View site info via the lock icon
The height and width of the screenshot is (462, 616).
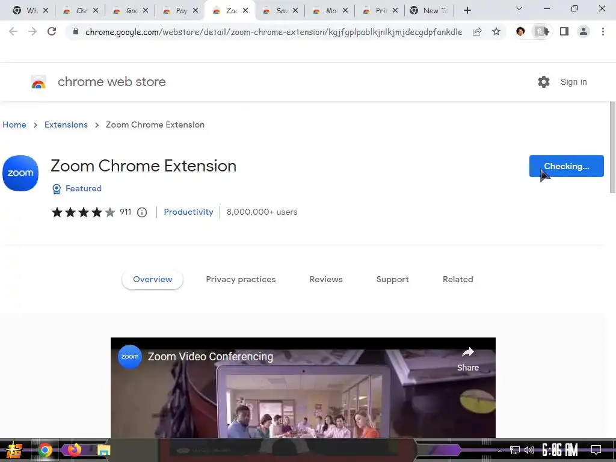(x=76, y=31)
